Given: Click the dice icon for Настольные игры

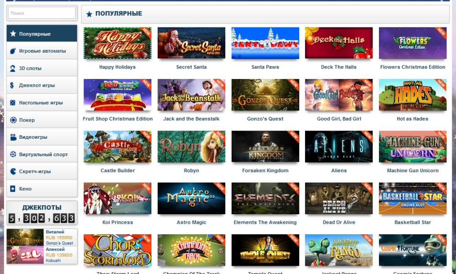Looking at the screenshot, I should click(x=13, y=103).
